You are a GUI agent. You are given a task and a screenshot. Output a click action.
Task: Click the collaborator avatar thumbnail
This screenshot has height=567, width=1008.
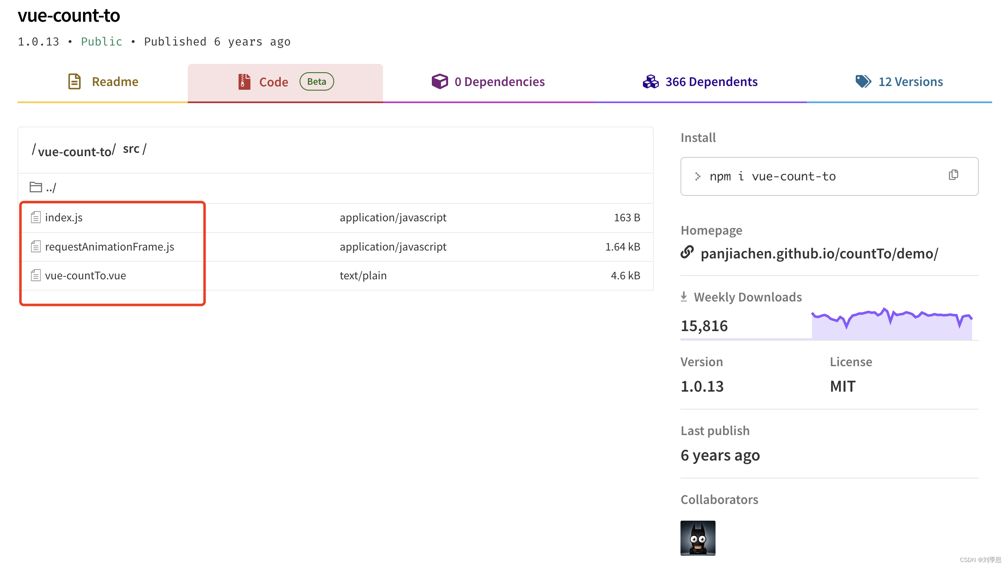[698, 538]
